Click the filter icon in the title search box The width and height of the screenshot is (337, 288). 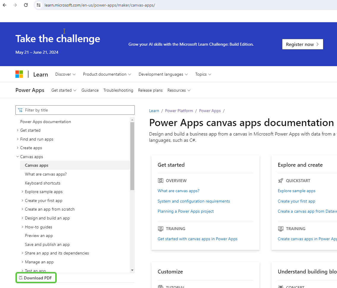(x=20, y=110)
